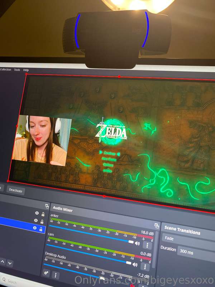The width and height of the screenshot is (215, 287).
Task: Open the Help menu
Action: coord(26,70)
